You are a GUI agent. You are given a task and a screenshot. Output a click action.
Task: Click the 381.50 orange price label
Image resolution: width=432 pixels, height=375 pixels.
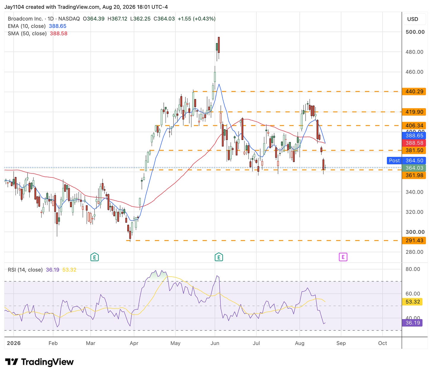tap(414, 150)
